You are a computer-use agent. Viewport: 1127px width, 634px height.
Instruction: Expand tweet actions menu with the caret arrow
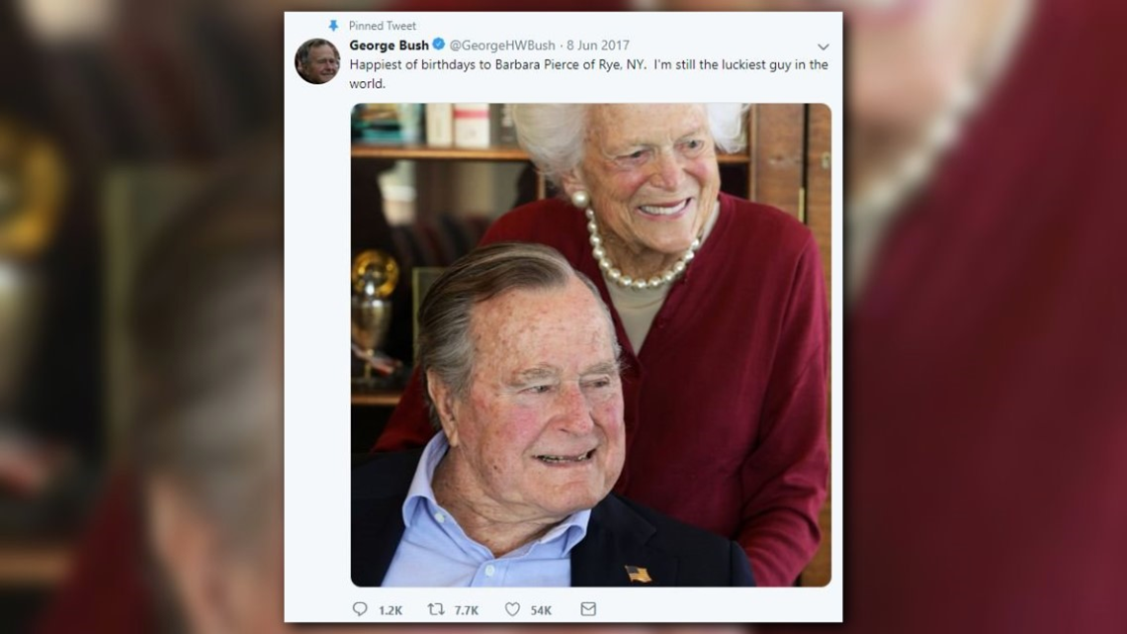click(x=822, y=45)
